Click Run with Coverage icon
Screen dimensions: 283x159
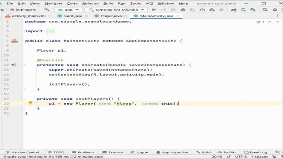click(192, 10)
